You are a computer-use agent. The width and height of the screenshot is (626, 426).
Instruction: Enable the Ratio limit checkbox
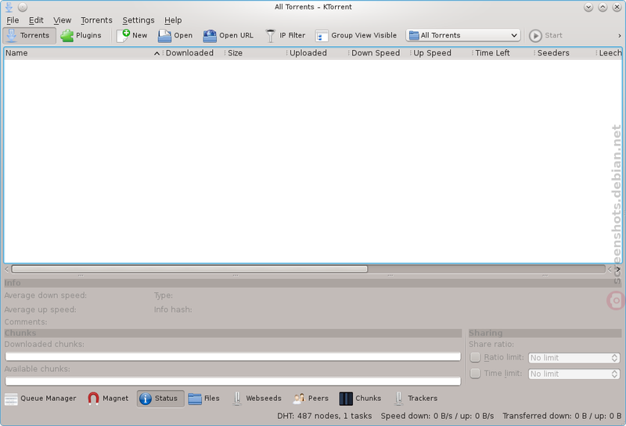pos(475,357)
